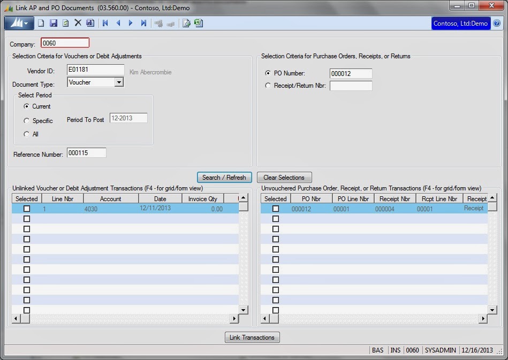This screenshot has height=360, width=508.
Task: Open the Document Type dropdown arrow
Action: (x=119, y=82)
